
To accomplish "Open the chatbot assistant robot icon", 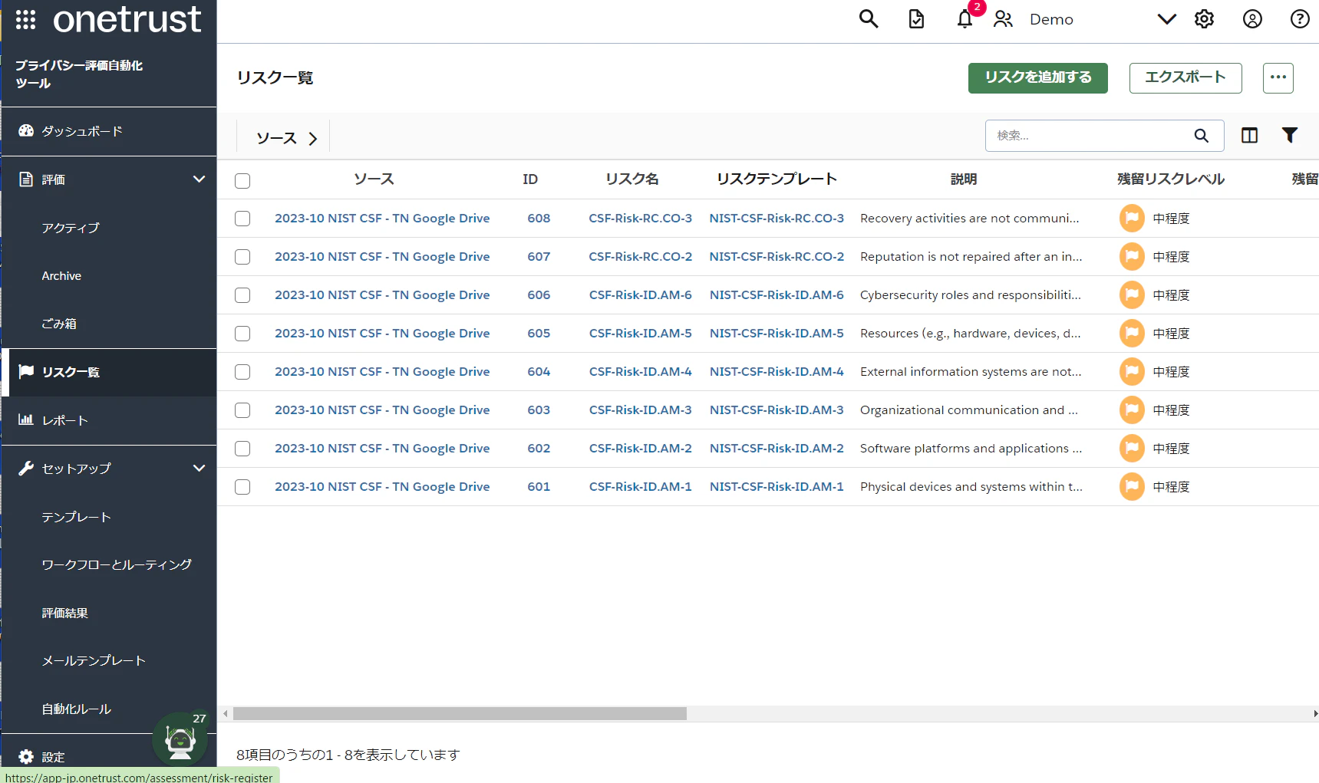I will click(180, 740).
